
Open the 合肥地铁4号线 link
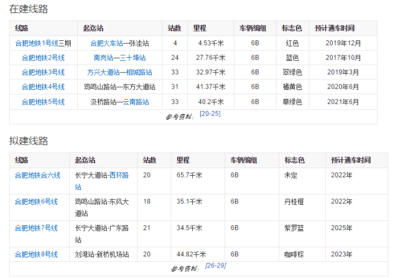(43, 87)
